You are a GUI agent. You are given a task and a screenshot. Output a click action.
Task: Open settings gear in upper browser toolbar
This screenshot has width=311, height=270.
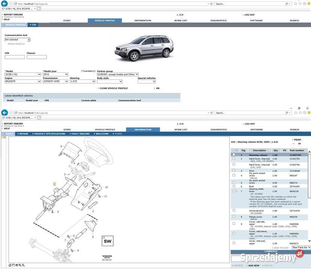305,4
